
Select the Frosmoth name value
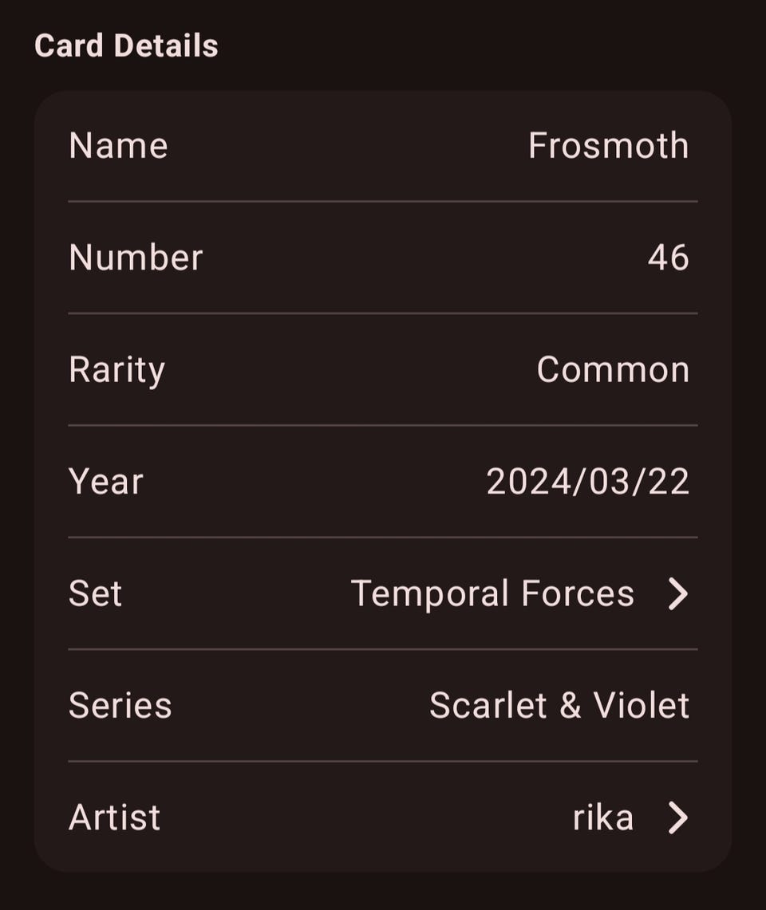[608, 146]
